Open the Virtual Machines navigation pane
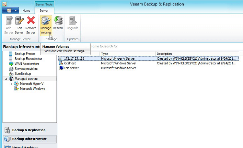This screenshot has height=148, width=243. (29, 147)
